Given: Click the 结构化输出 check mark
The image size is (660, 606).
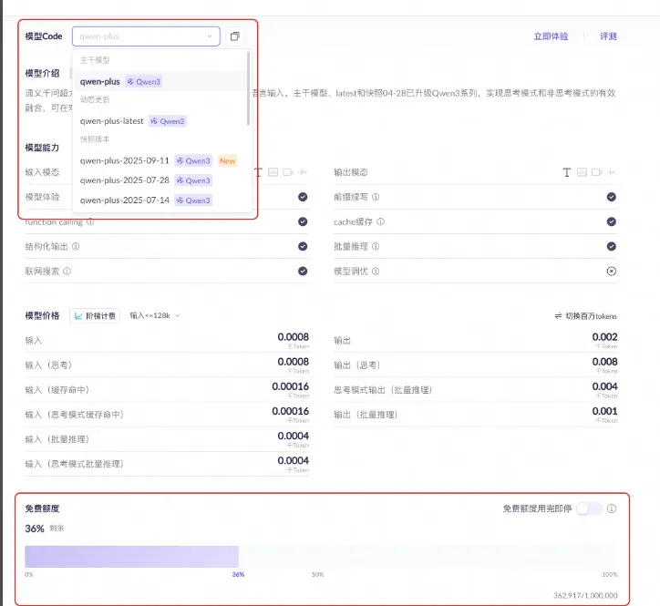Looking at the screenshot, I should coord(303,247).
